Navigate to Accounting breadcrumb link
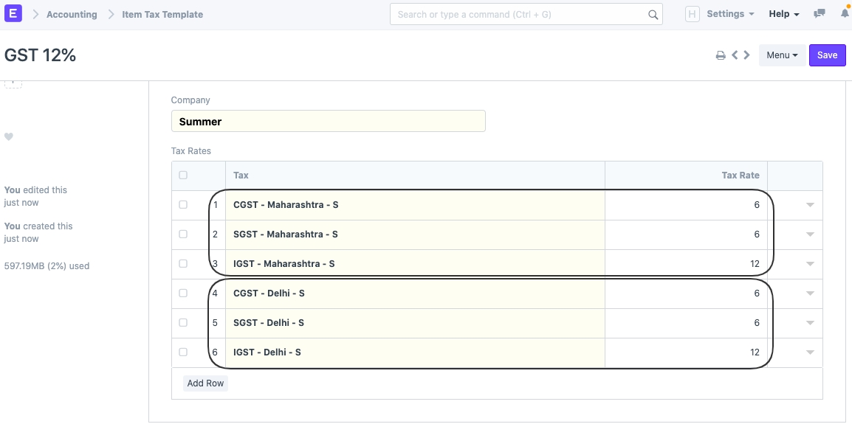Image resolution: width=852 pixels, height=424 pixels. [72, 14]
